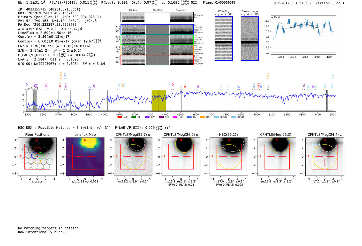Click the LineFlux = 2.60(±1.50)e-16 value
This screenshot has width=362, height=246.
coord(45,33)
